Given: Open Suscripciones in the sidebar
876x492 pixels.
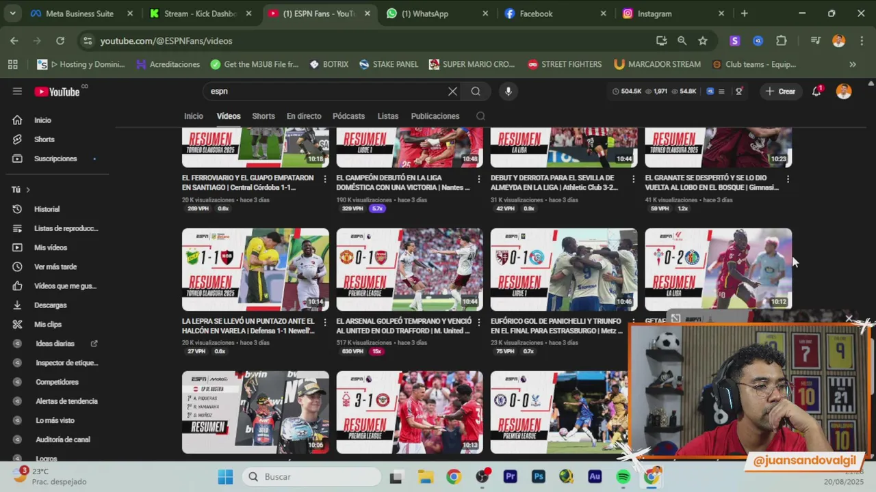Looking at the screenshot, I should coord(55,159).
